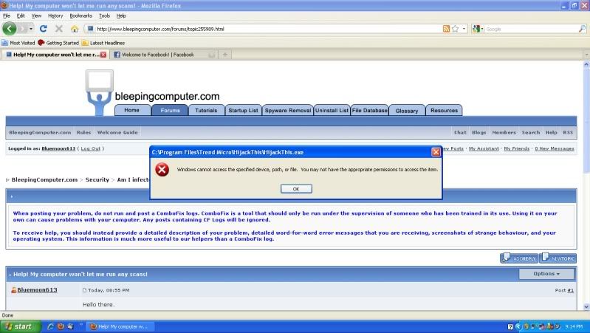This screenshot has width=590, height=333.
Task: Open the Bookmarks menu
Action: point(81,16)
